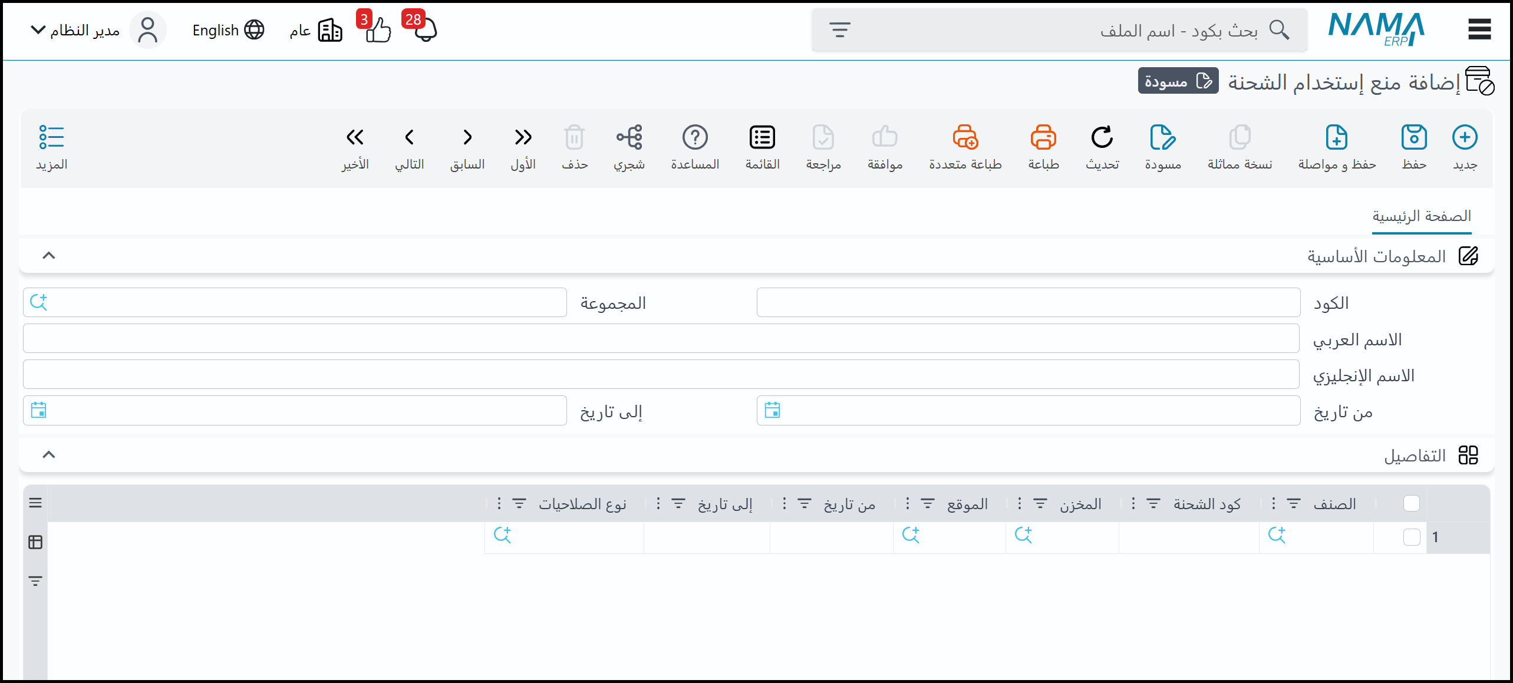1513x683 pixels.
Task: Click the Print (طباعة) icon
Action: pos(1043,137)
